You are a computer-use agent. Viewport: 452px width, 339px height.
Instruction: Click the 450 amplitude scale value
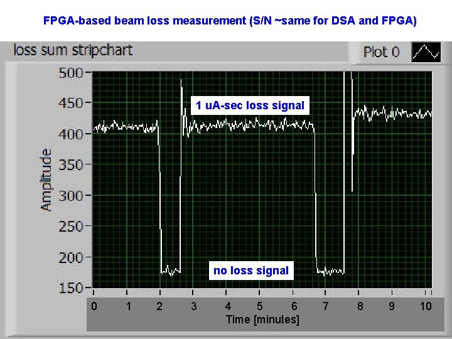click(71, 103)
